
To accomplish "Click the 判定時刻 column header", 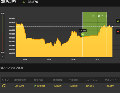I will (x=74, y=80).
